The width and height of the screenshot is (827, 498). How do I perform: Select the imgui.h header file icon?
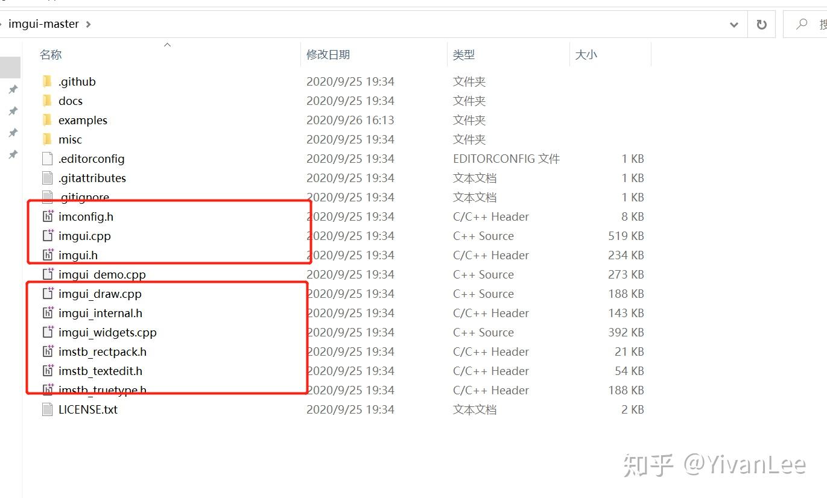coord(48,255)
